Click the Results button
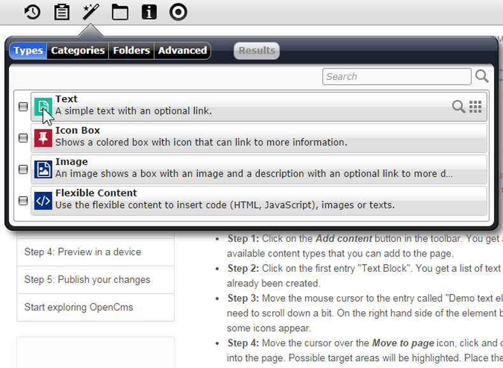 coord(257,50)
